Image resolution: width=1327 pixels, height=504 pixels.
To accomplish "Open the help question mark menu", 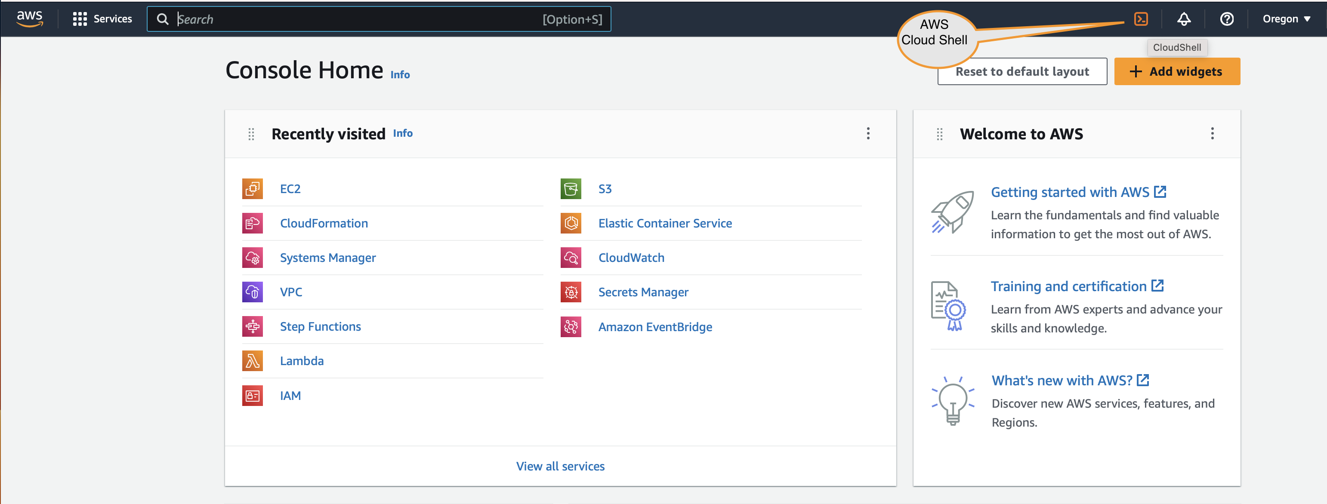I will click(x=1227, y=19).
